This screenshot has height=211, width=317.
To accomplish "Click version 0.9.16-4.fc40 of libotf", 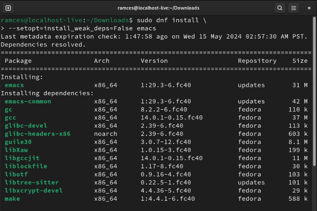I will pos(166,174).
